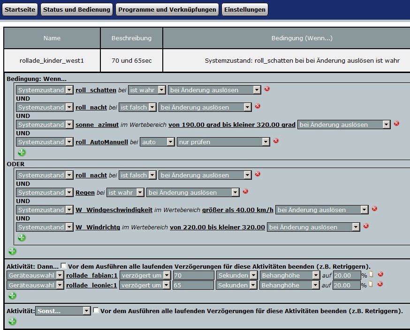The image size is (410, 330).
Task: Click the description '70 und 65sec'
Action: [x=131, y=60]
